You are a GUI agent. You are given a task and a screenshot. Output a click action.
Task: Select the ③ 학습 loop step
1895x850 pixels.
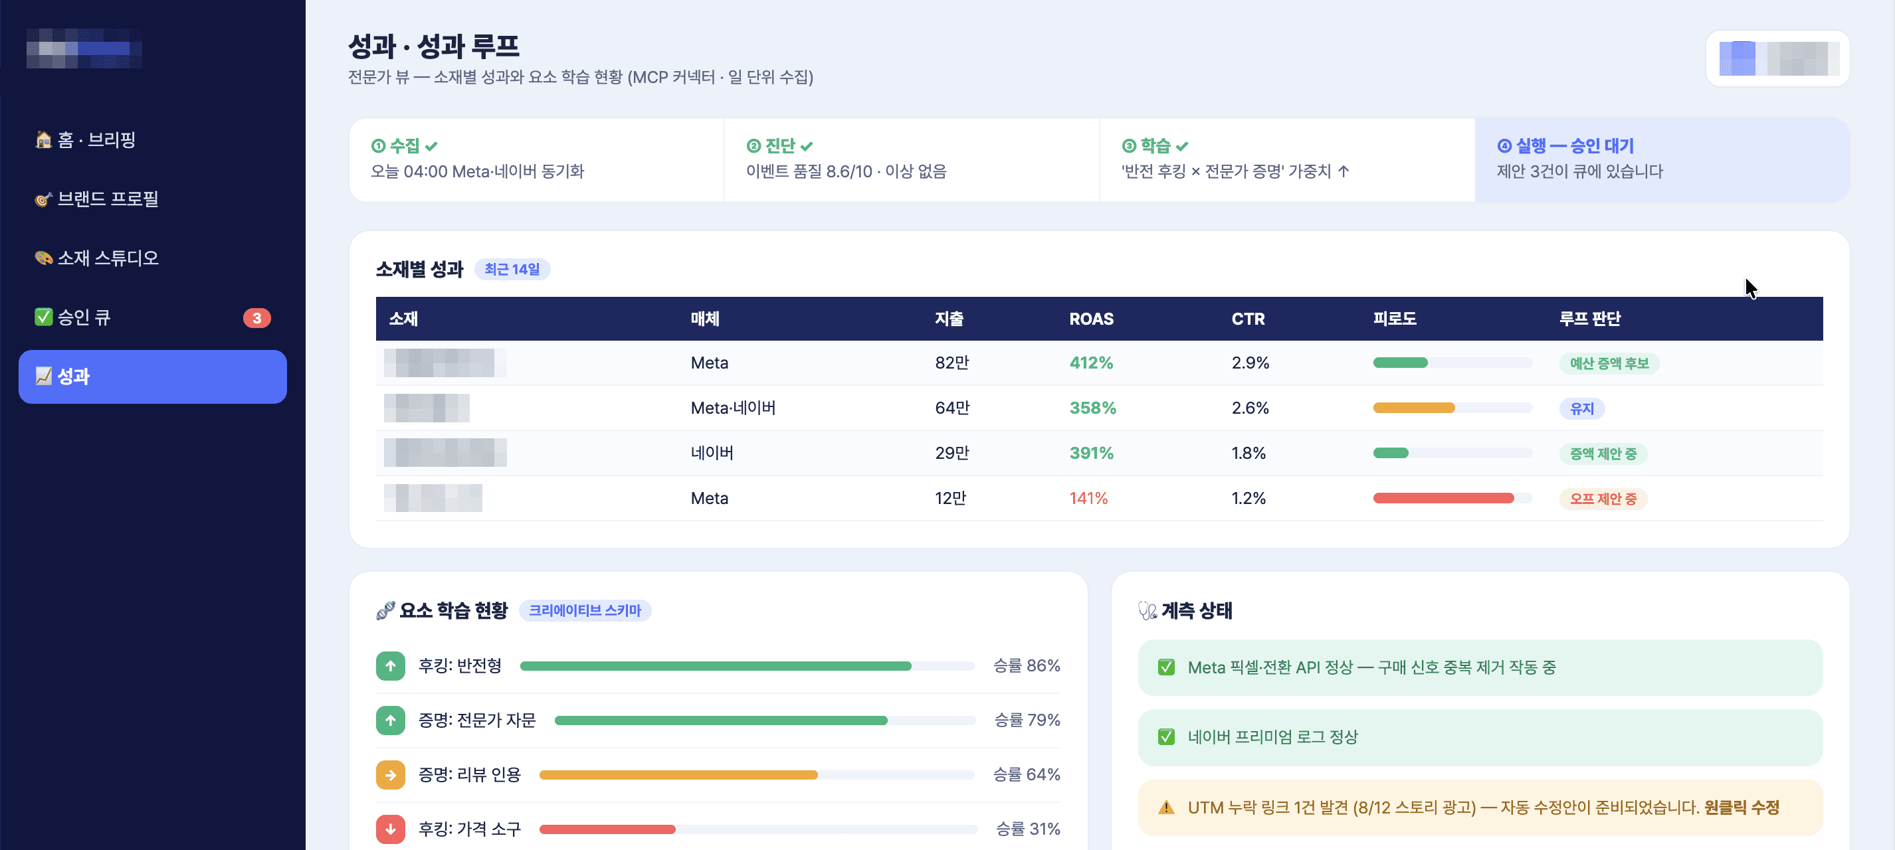[1288, 159]
